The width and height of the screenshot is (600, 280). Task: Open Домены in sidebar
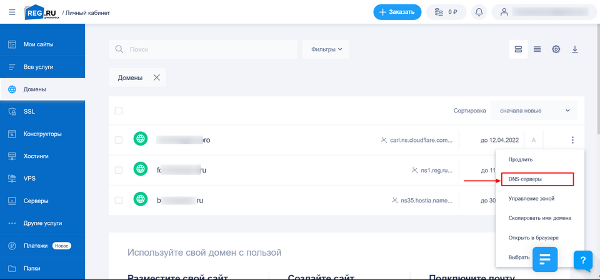click(42, 89)
